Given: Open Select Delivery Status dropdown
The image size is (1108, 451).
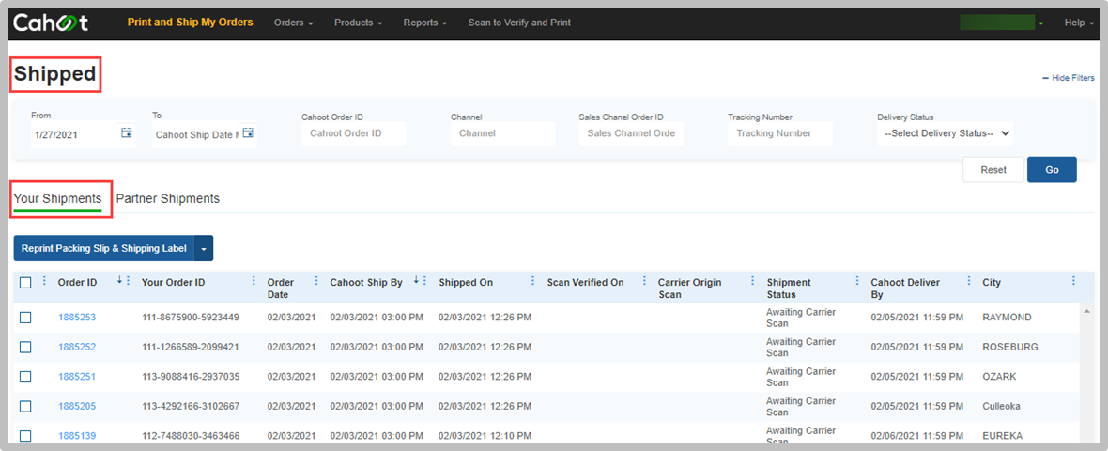Looking at the screenshot, I should (x=946, y=132).
